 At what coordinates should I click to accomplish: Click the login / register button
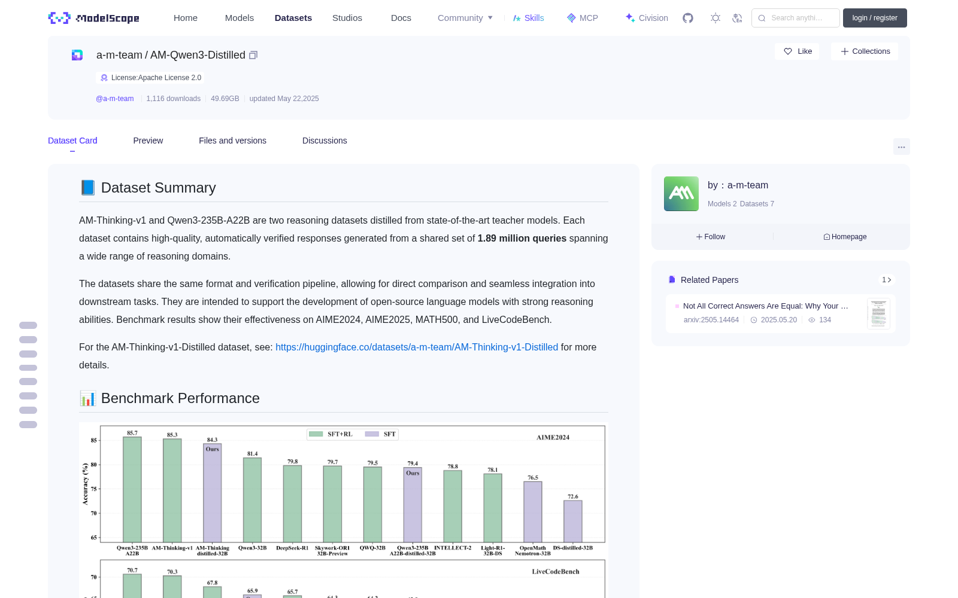875,18
